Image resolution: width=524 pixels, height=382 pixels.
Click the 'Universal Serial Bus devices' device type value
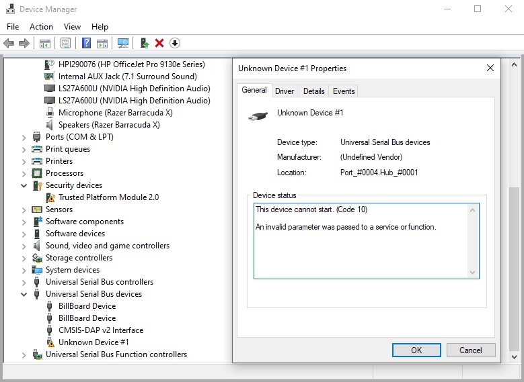(385, 142)
